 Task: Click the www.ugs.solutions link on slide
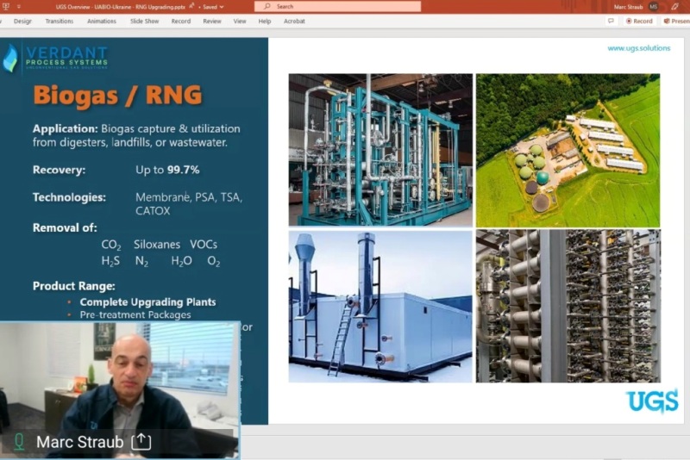[x=638, y=48]
